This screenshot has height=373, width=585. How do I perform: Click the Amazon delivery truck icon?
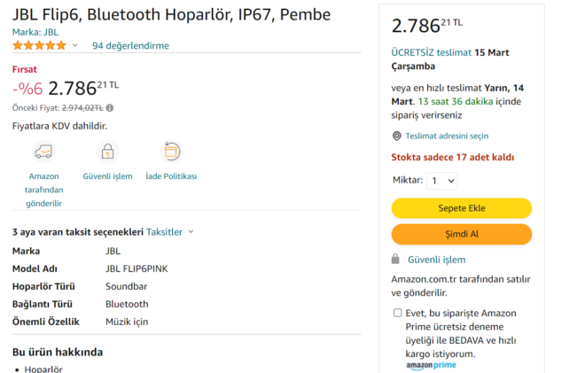point(43,152)
